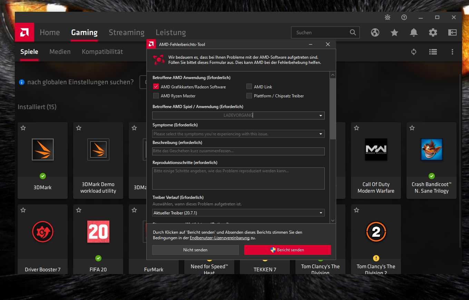Open the FIFA 20 game icon
Viewport: 469px width, 300px height.
(98, 232)
